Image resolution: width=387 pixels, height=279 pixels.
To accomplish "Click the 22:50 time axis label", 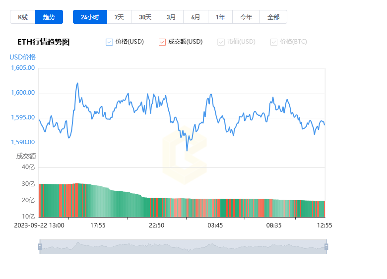I will [156, 225].
